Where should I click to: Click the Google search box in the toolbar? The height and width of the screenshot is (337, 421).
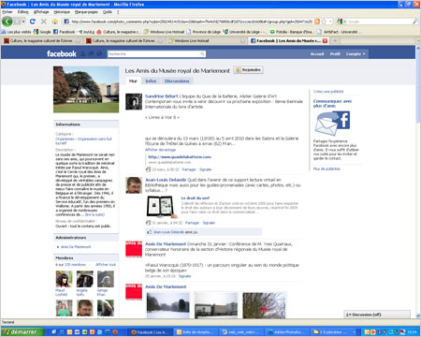[x=378, y=22]
